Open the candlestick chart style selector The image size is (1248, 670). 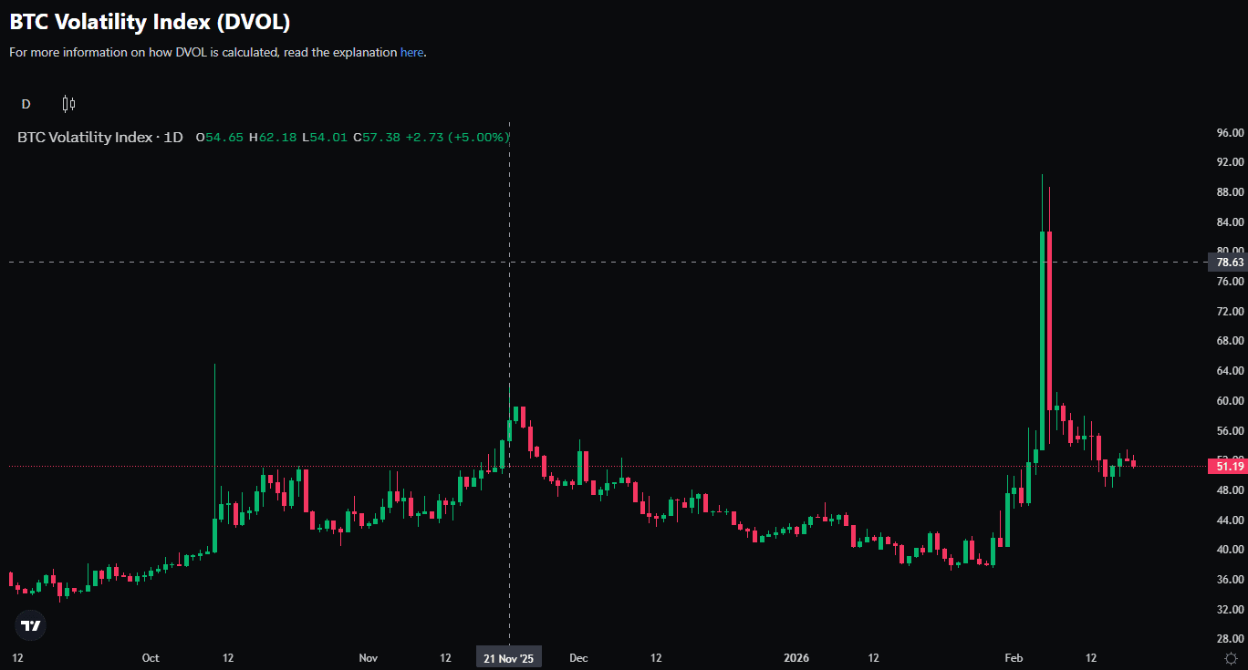click(68, 104)
